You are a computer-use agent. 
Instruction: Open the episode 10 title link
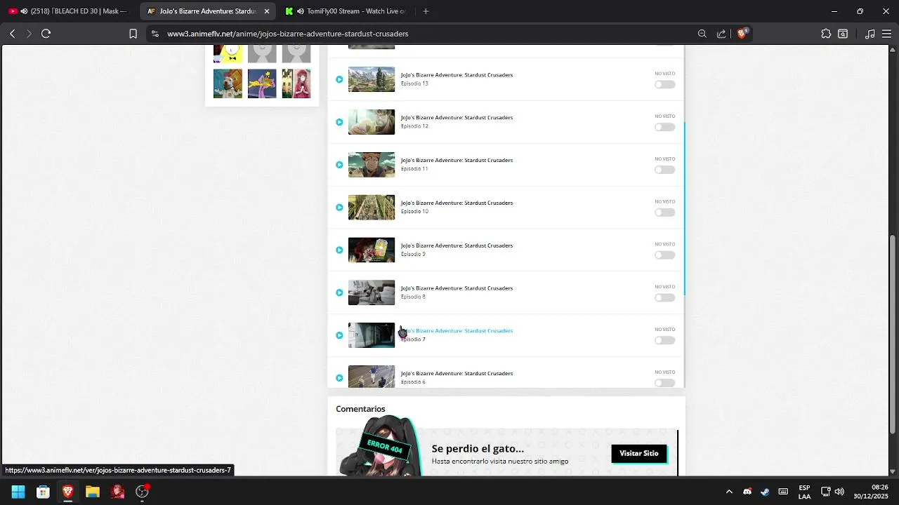click(457, 203)
